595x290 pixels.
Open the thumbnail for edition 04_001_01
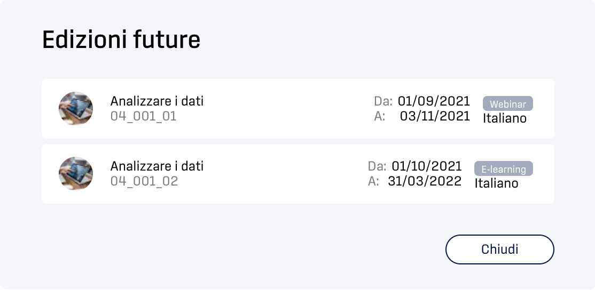coord(75,108)
